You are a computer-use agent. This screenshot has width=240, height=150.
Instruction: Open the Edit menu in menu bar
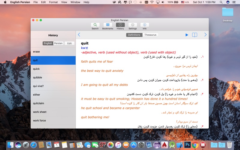43,2
